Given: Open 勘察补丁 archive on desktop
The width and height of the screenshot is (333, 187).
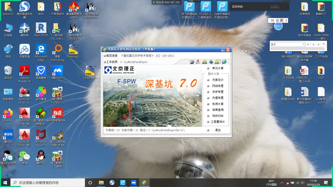Looking at the screenshot, I should pyautogui.click(x=321, y=9).
